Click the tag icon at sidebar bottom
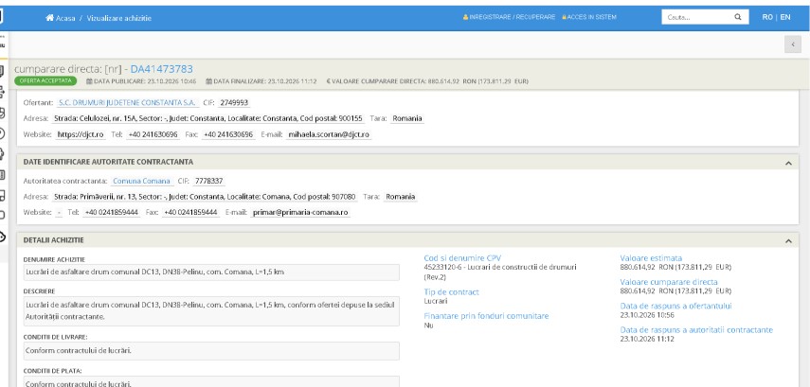The image size is (810, 387). coord(2,237)
